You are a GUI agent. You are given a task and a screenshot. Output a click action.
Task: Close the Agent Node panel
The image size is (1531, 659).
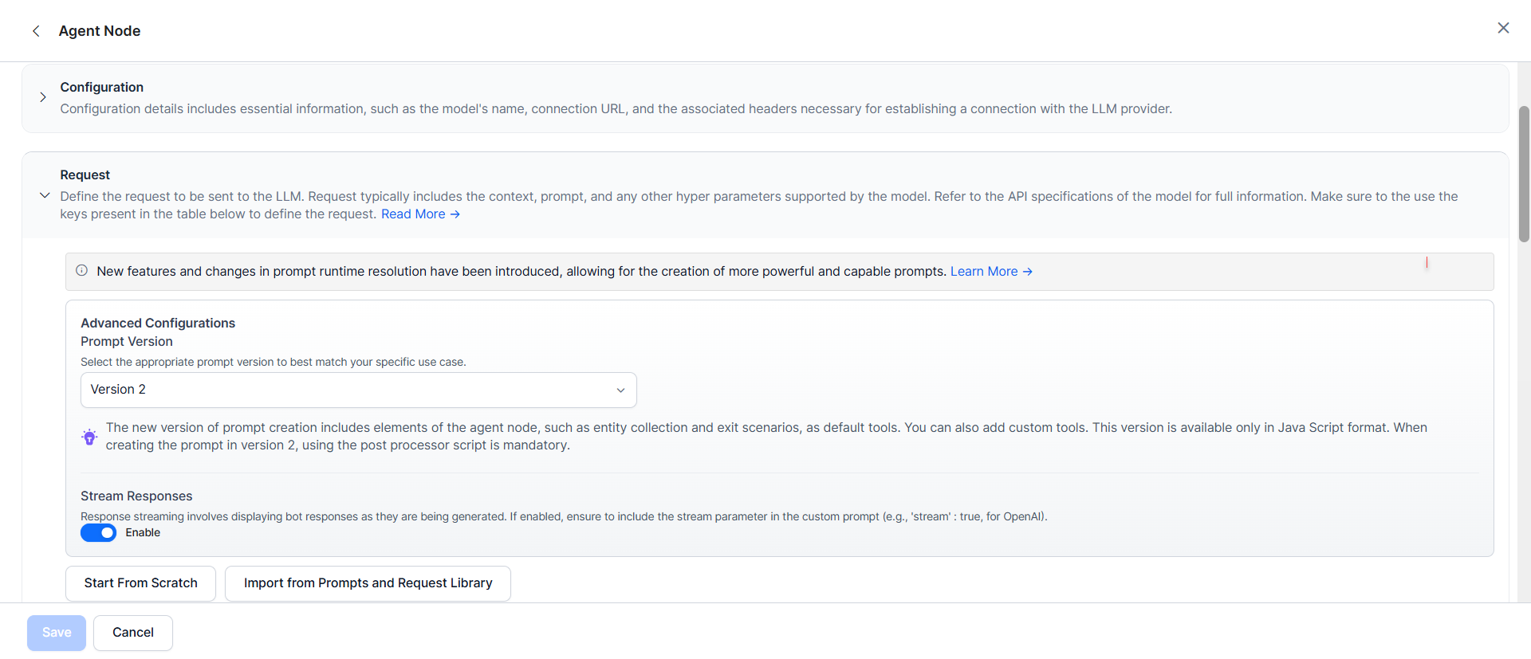pyautogui.click(x=1503, y=29)
